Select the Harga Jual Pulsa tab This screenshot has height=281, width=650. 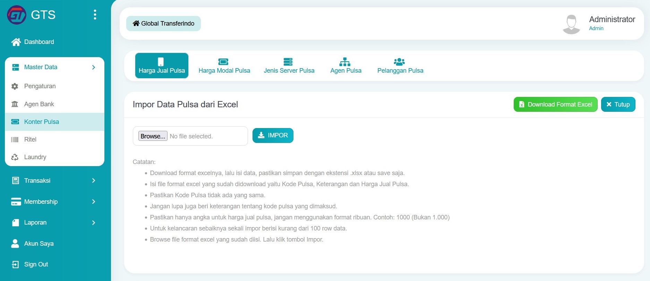162,65
